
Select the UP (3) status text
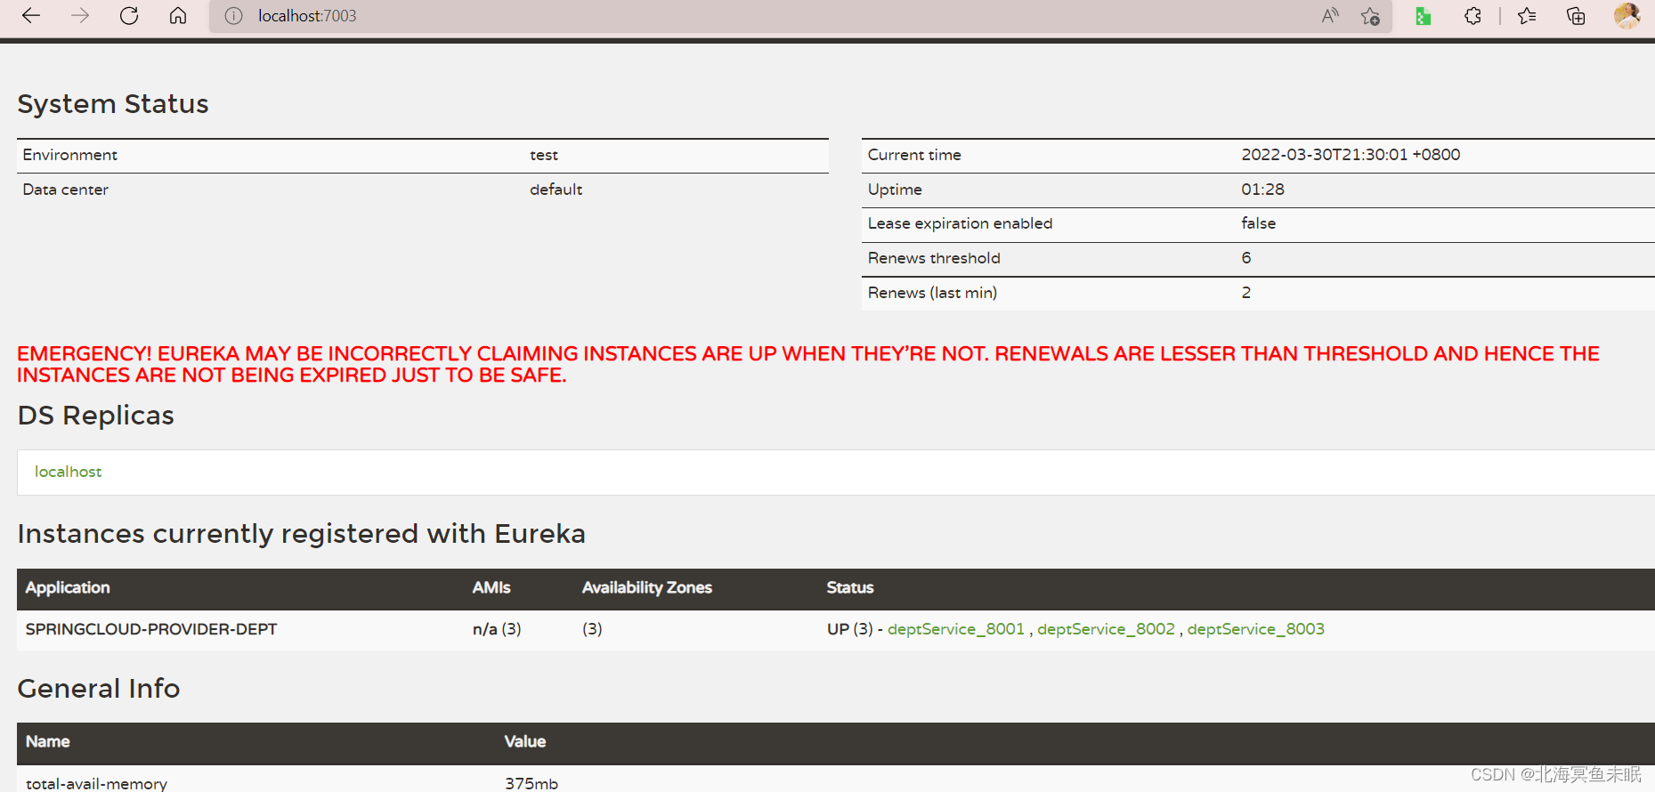click(850, 629)
